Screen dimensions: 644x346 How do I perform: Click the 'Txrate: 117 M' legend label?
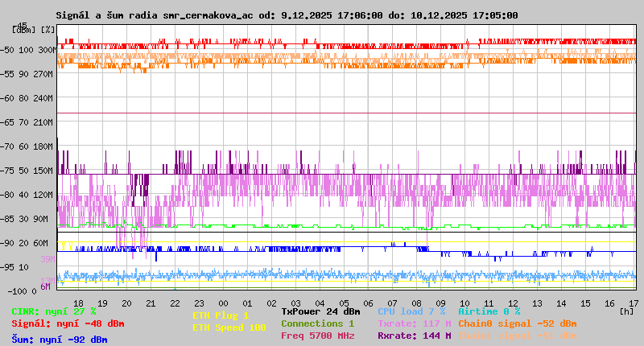coord(415,323)
